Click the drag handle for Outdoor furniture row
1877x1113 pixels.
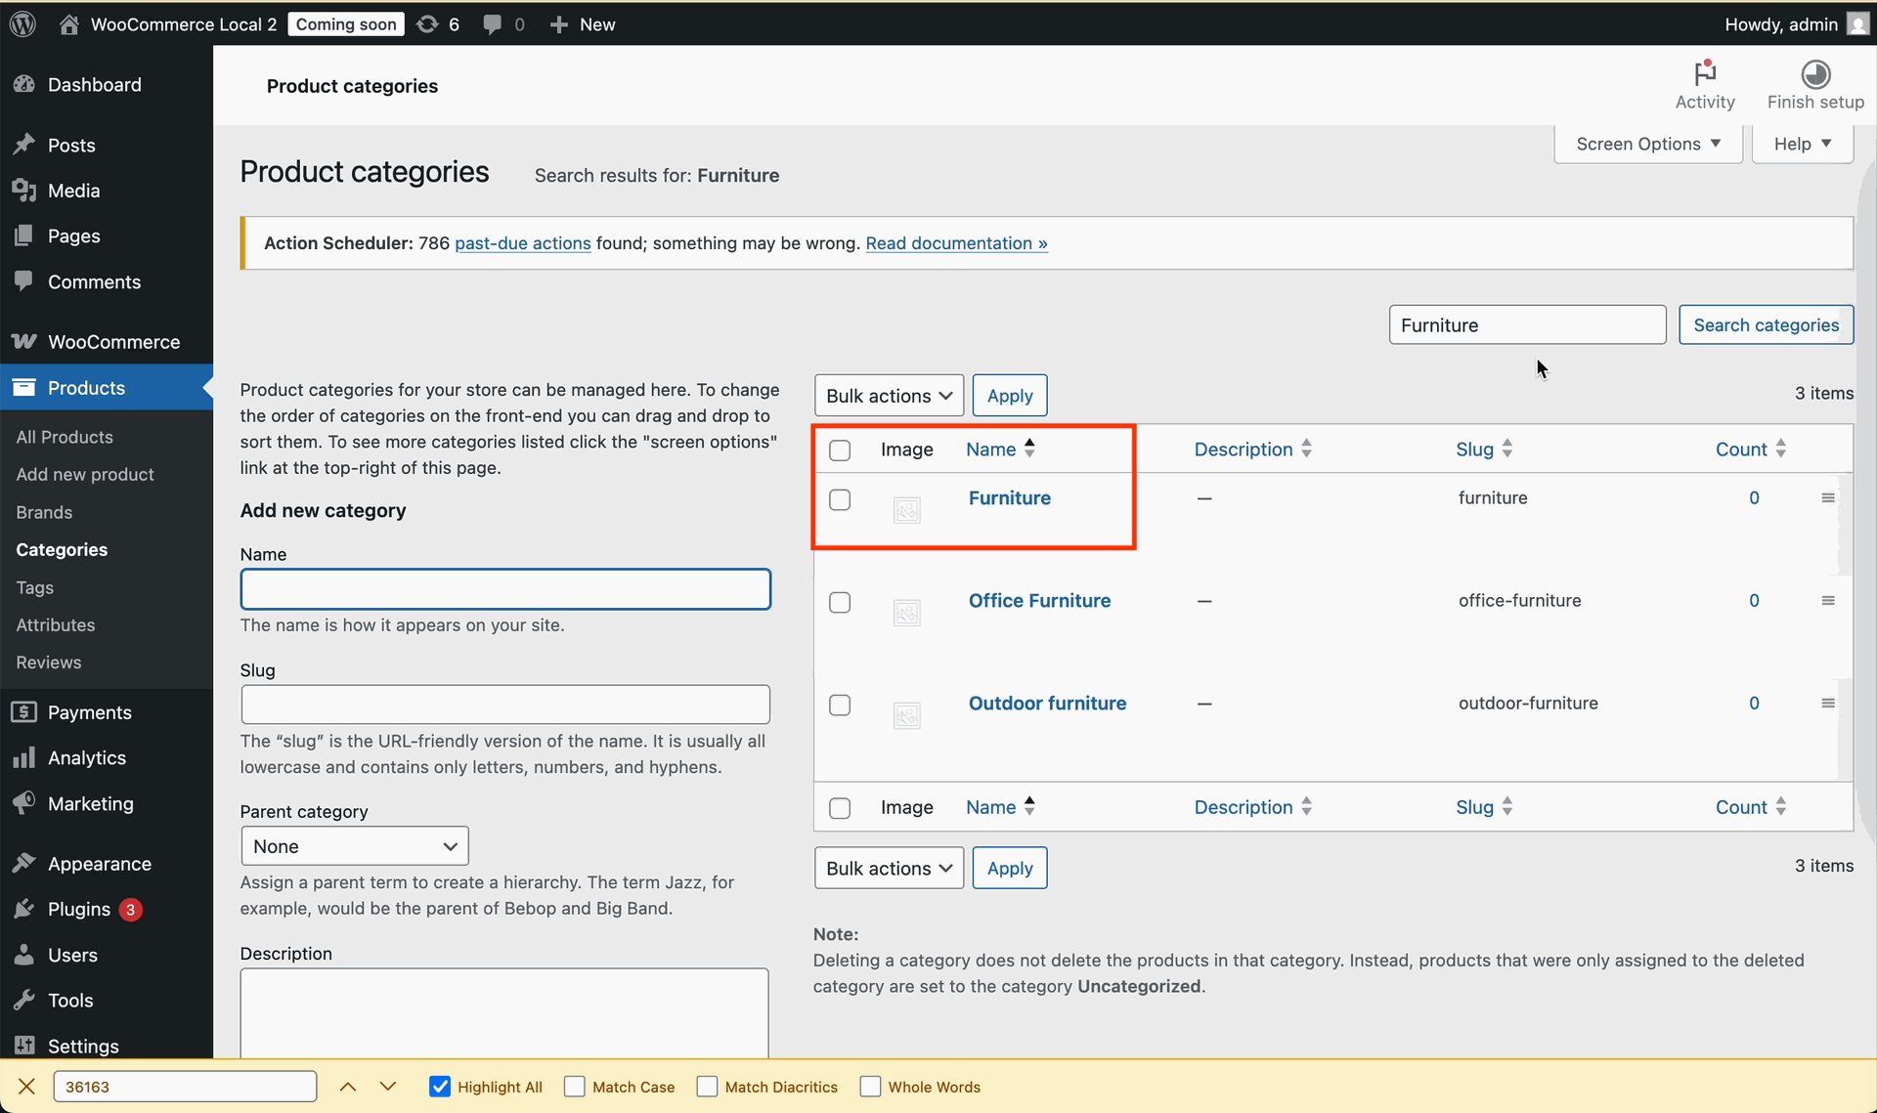pyautogui.click(x=1828, y=704)
